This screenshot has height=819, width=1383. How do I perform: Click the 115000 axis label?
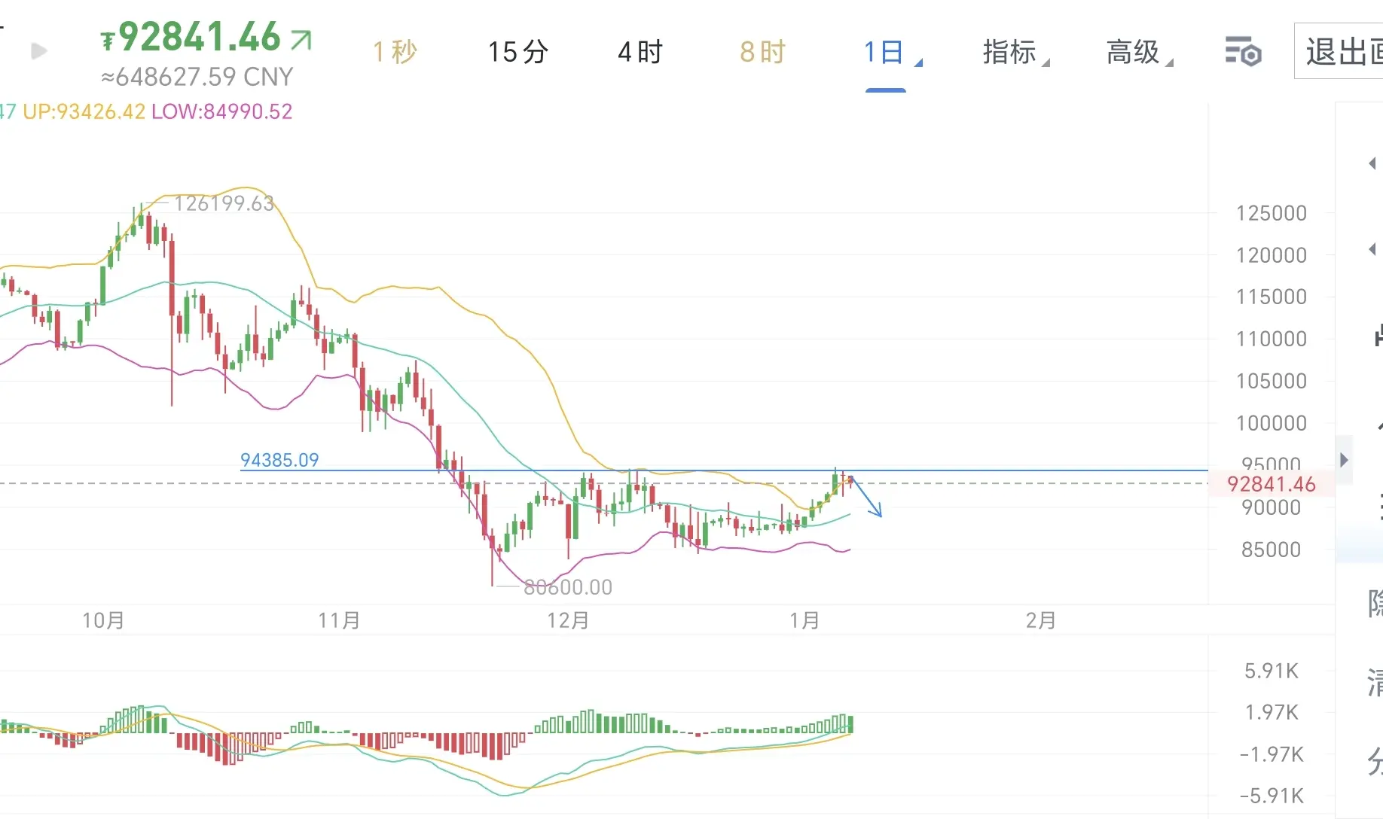pos(1272,297)
